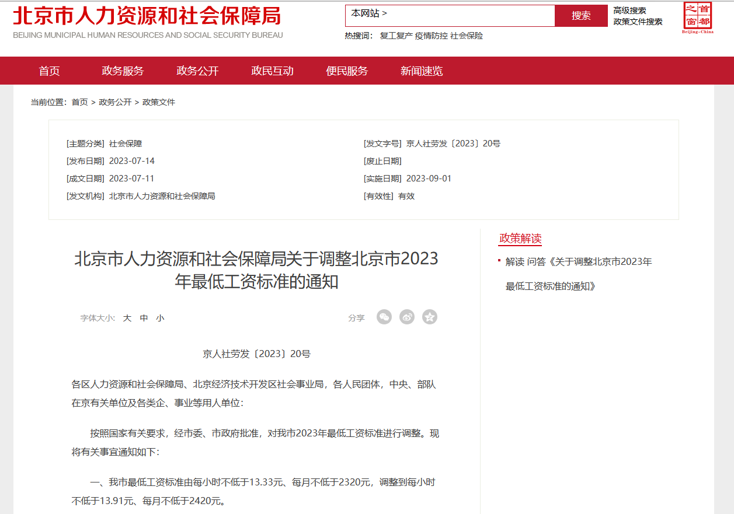734x514 pixels.
Task: Set font size to 大
Action: point(127,317)
